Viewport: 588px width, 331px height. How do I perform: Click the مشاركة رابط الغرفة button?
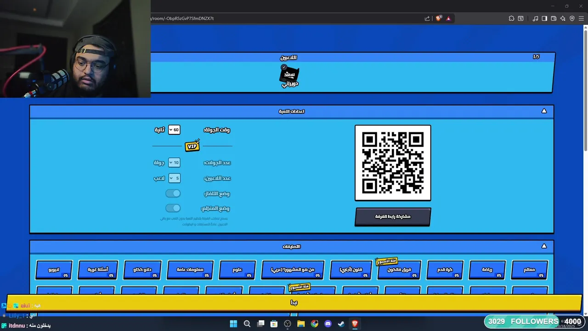[393, 217]
